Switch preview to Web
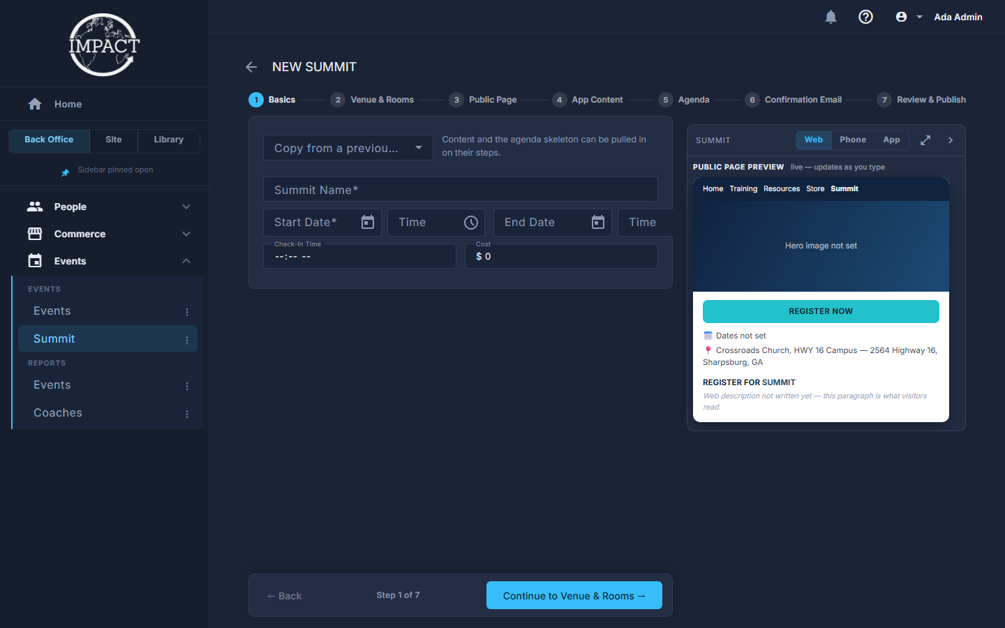 point(814,140)
